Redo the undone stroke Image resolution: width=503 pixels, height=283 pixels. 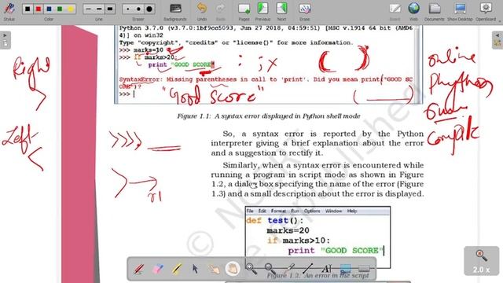[220, 12]
